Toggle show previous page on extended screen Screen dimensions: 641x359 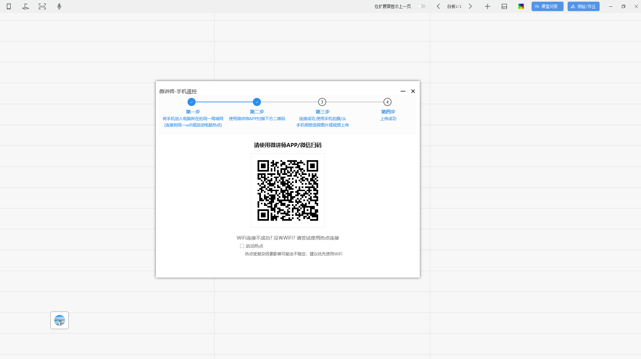(x=421, y=6)
